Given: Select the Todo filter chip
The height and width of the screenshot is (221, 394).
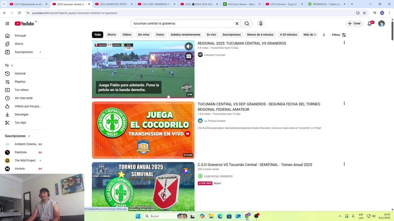Looking at the screenshot, I should (98, 35).
